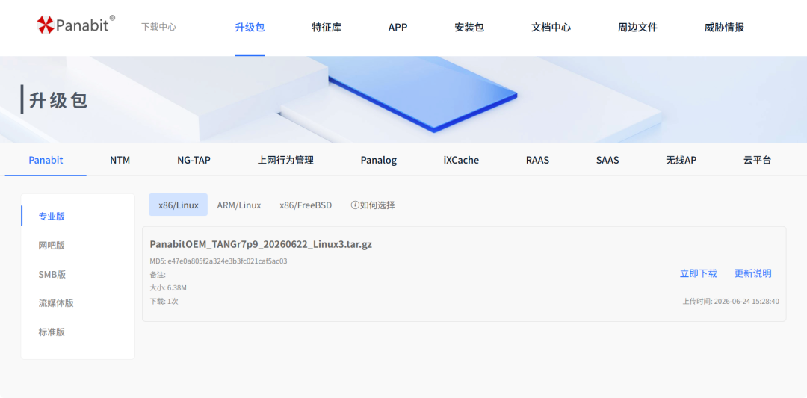This screenshot has height=398, width=807.
Task: Open the 云平台 tab
Action: (757, 160)
